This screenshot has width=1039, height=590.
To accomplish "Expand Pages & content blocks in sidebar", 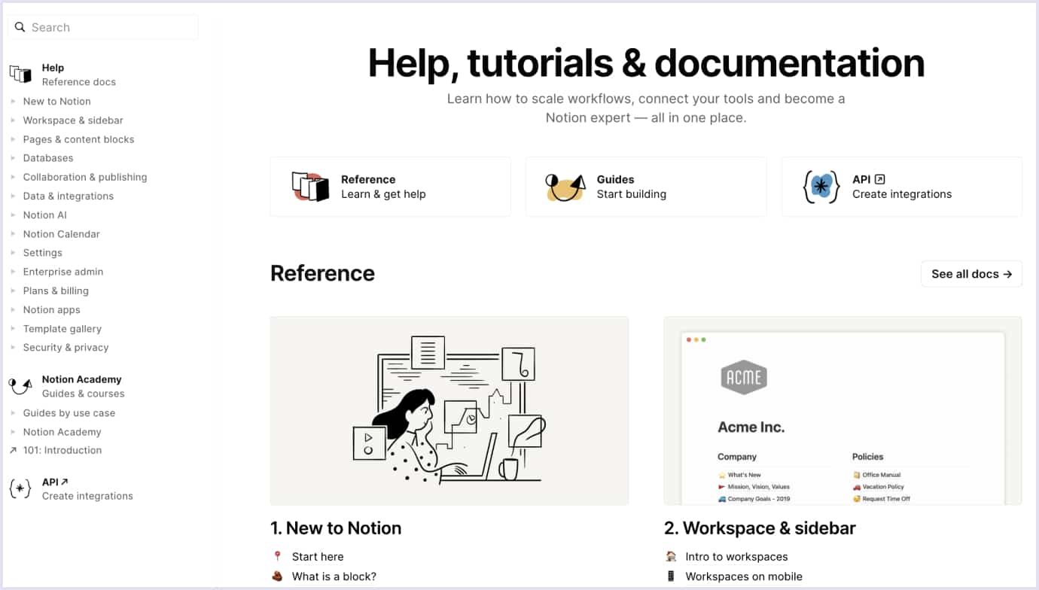I will [x=14, y=139].
